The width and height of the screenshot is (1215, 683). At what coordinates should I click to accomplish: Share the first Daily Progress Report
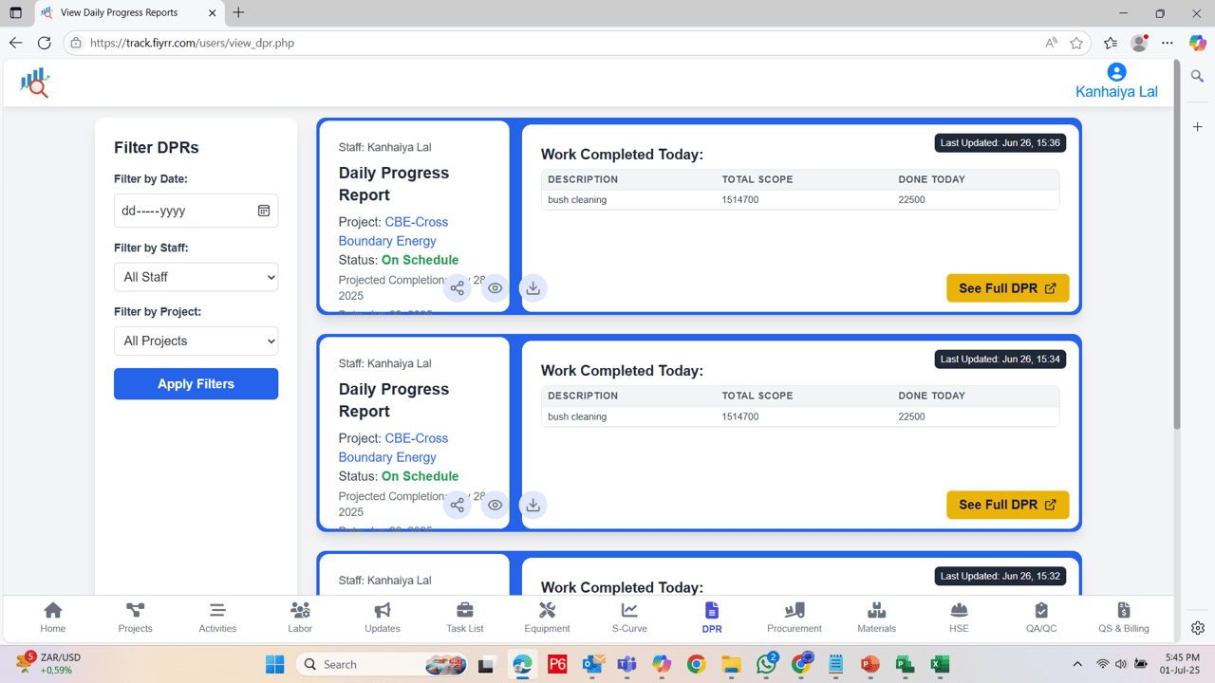click(x=457, y=287)
